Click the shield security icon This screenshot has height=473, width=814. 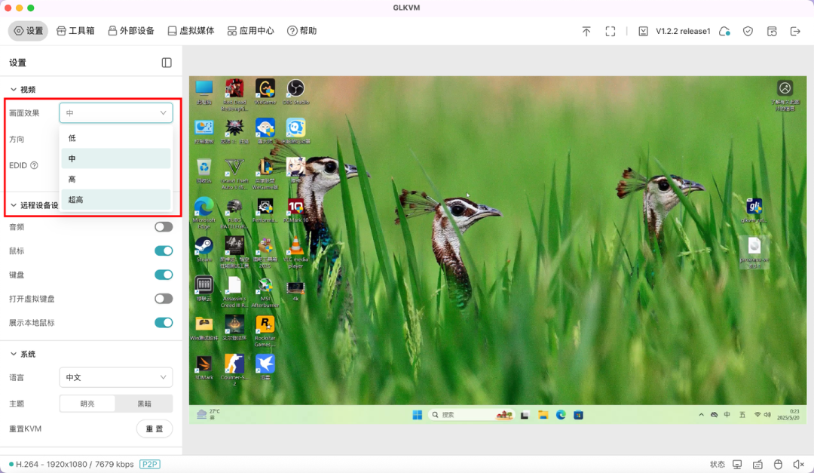coord(748,31)
